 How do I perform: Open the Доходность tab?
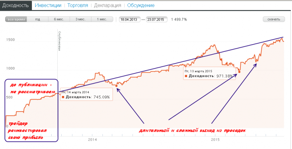coord(16,5)
